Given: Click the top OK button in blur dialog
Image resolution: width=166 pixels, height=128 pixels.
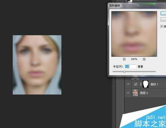Looking at the screenshot, I should [x=163, y=13].
